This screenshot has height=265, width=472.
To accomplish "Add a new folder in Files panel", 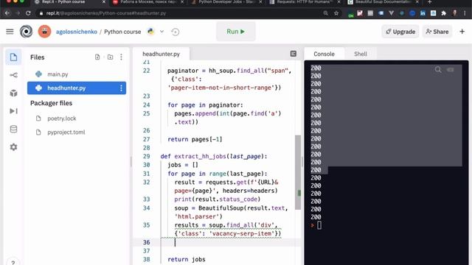I will [110, 57].
